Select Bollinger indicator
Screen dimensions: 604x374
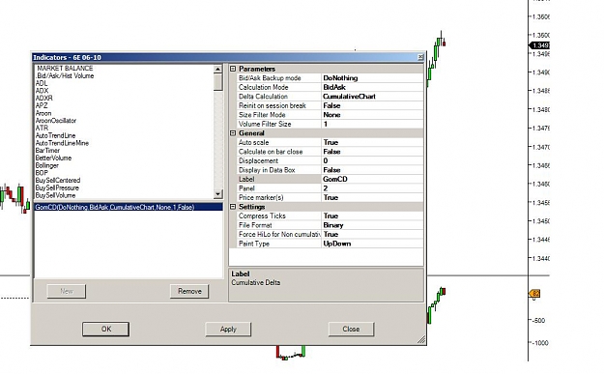coord(47,165)
